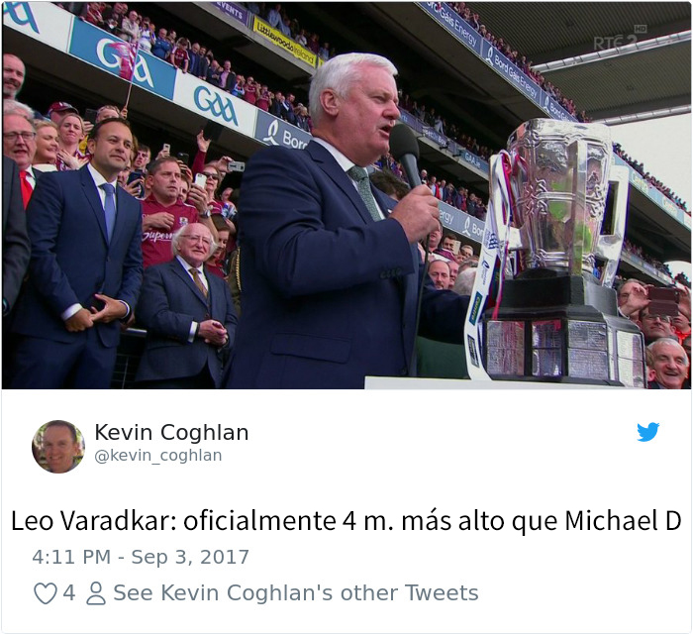
Task: Click the black microphone in the photo
Action: pos(406,155)
